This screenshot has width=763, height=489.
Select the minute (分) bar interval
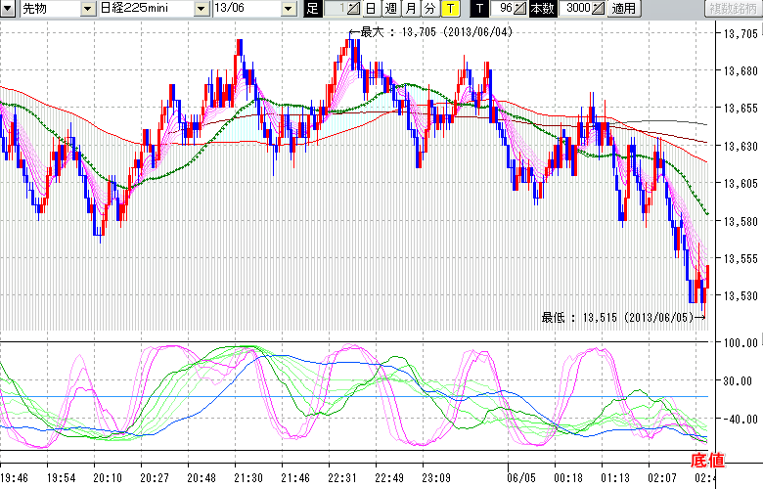coord(429,9)
